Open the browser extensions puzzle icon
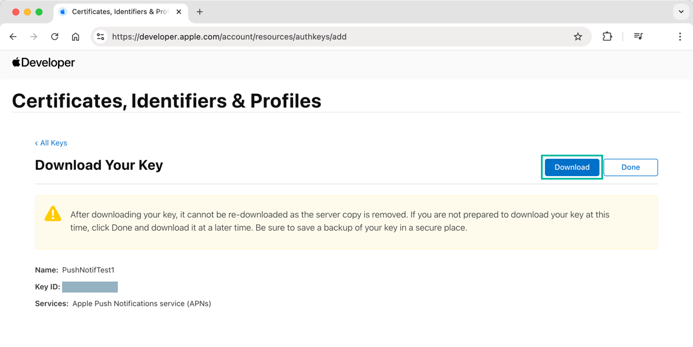This screenshot has width=693, height=347. point(607,36)
